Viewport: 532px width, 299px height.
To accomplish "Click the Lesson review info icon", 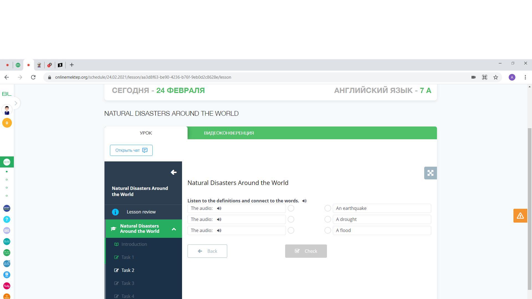I will coord(115,212).
